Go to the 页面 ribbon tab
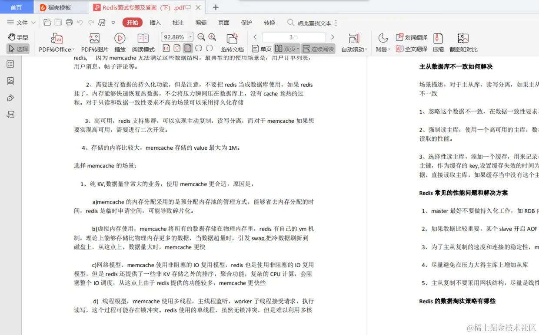Image resolution: width=539 pixels, height=335 pixels. point(224,23)
